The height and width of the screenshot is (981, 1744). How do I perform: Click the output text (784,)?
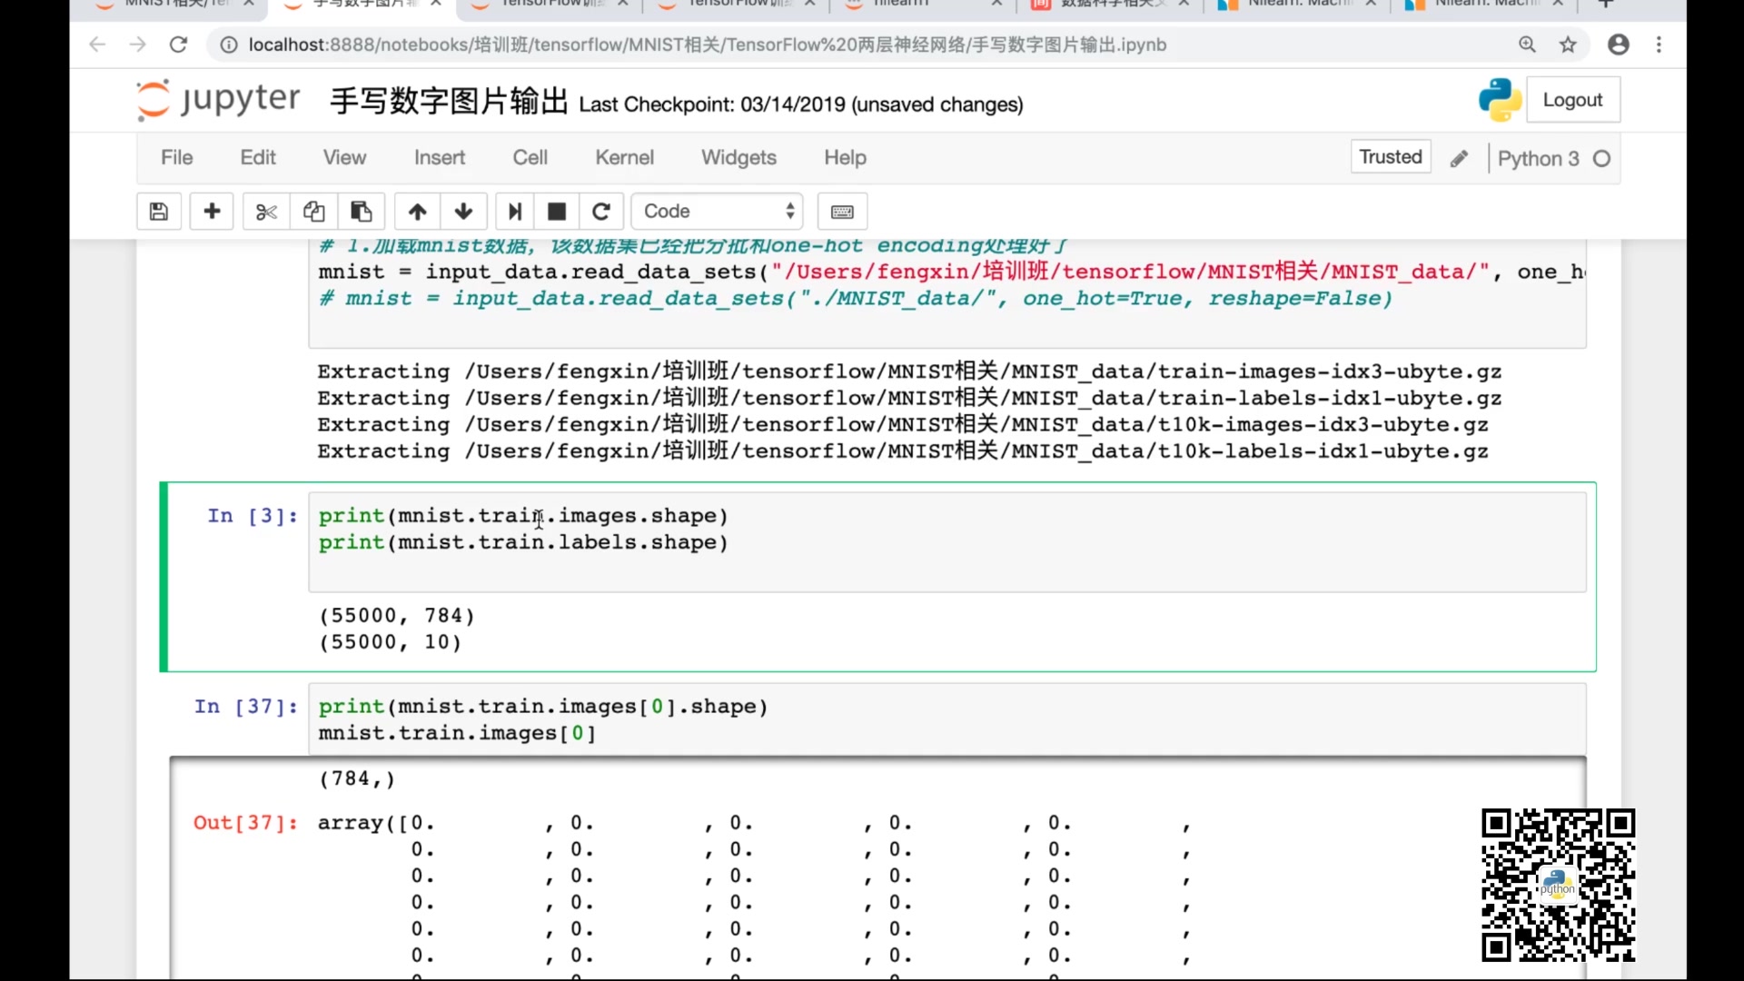click(x=357, y=778)
